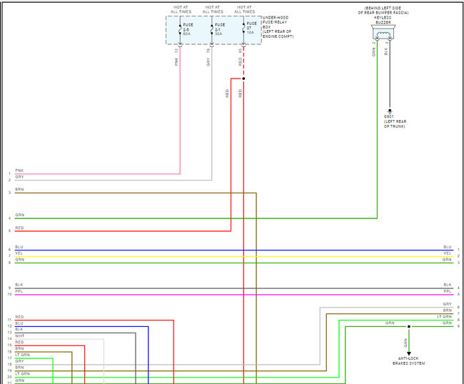Select 'HOT AT ALL TIMES' above Fuse 2-8

(x=181, y=9)
